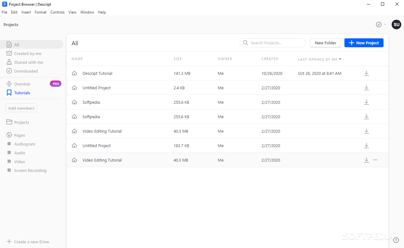The width and height of the screenshot is (404, 248).
Task: Sort by the Owner column header
Action: coord(225,59)
